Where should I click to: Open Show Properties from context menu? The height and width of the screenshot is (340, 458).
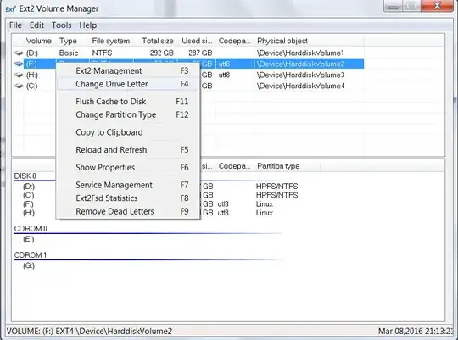(128, 167)
